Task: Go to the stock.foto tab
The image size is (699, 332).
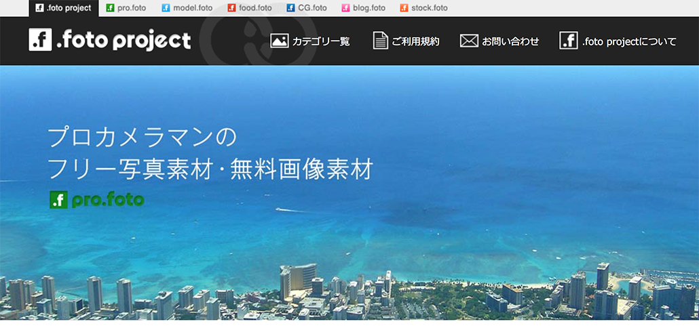Action: (x=429, y=8)
